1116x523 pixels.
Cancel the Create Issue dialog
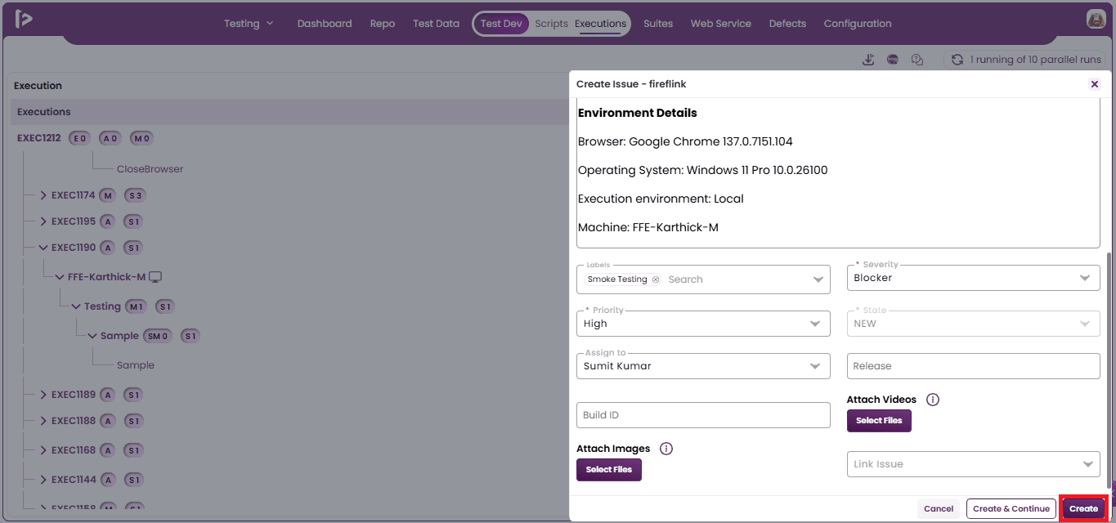[x=939, y=508]
